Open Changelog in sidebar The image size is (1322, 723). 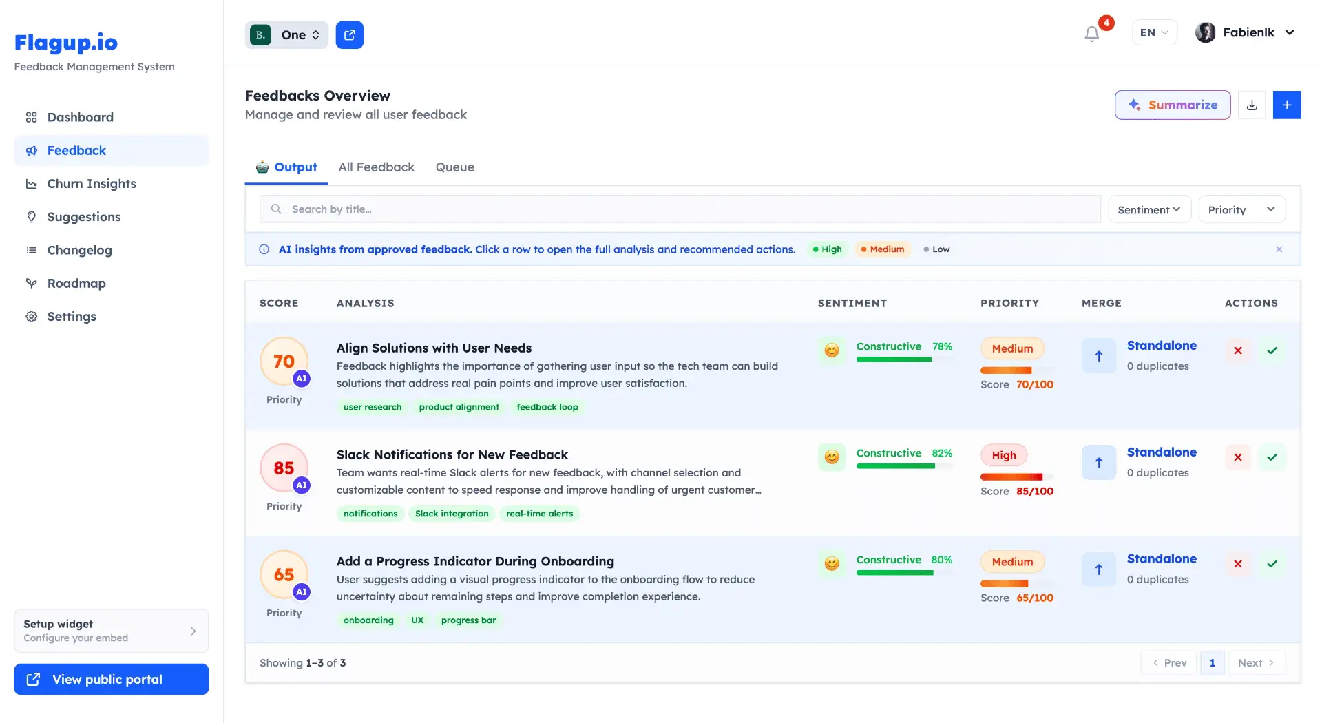pos(111,250)
